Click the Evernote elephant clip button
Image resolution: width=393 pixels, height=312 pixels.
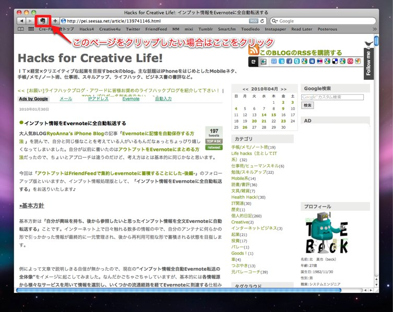[x=43, y=21]
